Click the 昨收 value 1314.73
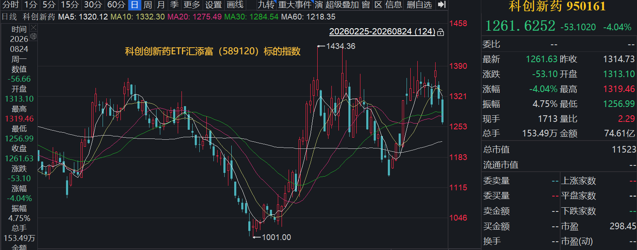Image resolution: width=637 pixels, height=250 pixels. coord(619,59)
